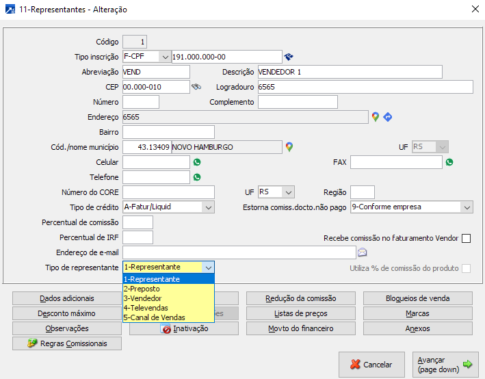Image resolution: width=485 pixels, height=379 pixels.
Task: Click the CEP search binoculars icon
Action: [196, 87]
